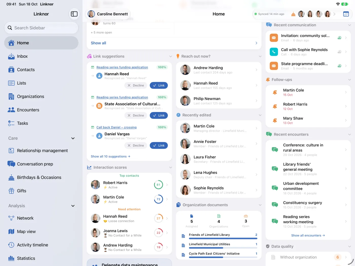This screenshot has height=266, width=355.
Task: Click the Activity timeline clock icon
Action: (11, 245)
